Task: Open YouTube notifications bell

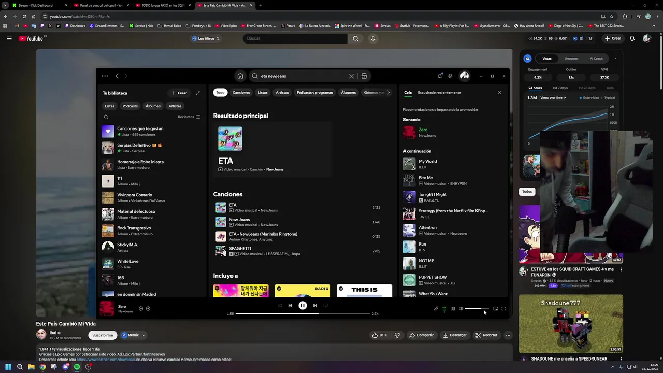Action: (x=632, y=38)
